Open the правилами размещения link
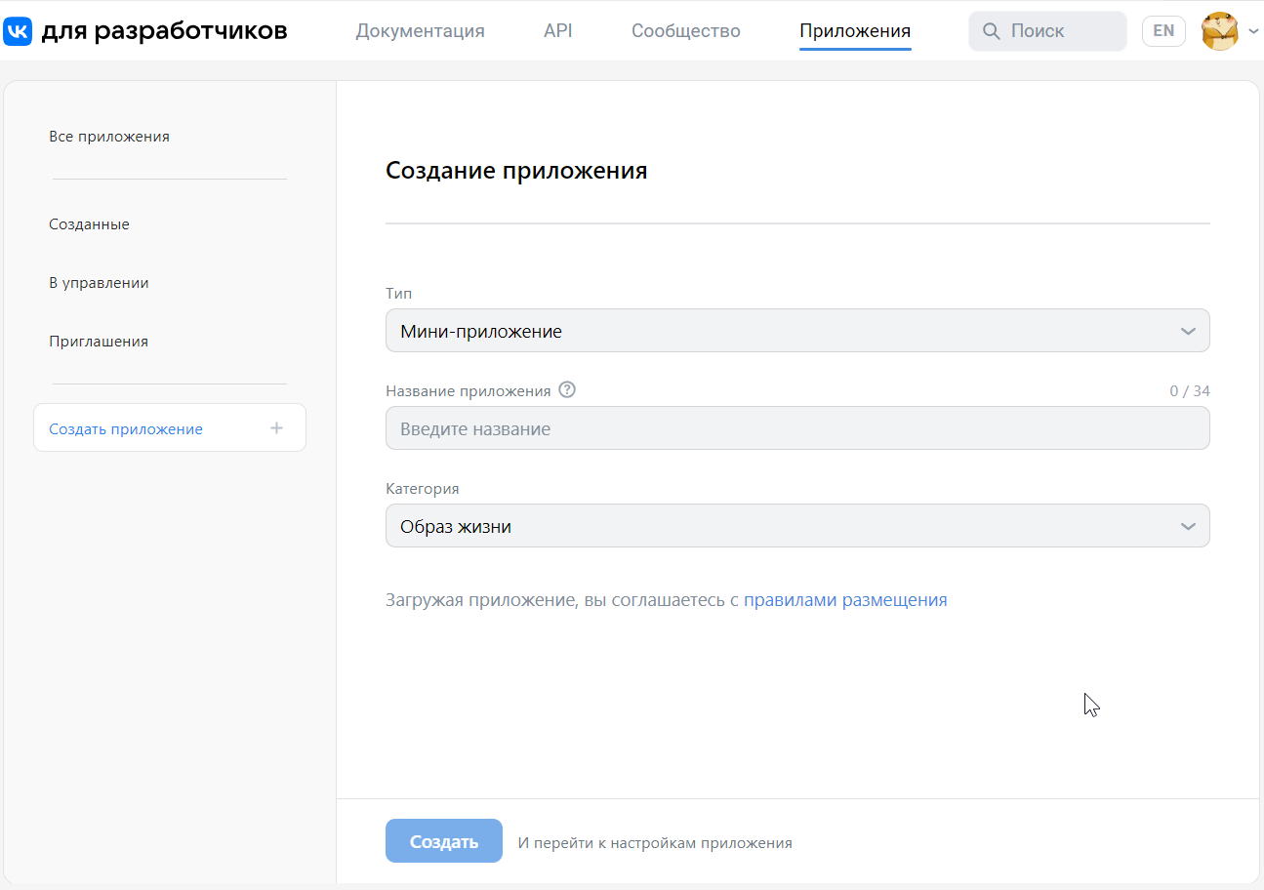 (x=845, y=599)
